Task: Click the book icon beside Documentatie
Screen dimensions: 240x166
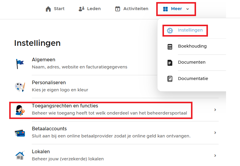Action: (170, 79)
